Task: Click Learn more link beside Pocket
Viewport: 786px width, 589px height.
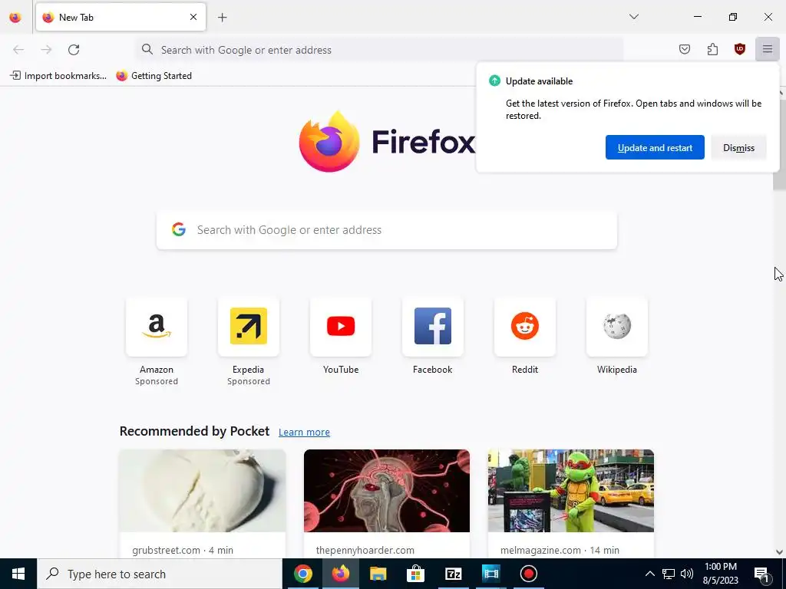Action: (304, 432)
